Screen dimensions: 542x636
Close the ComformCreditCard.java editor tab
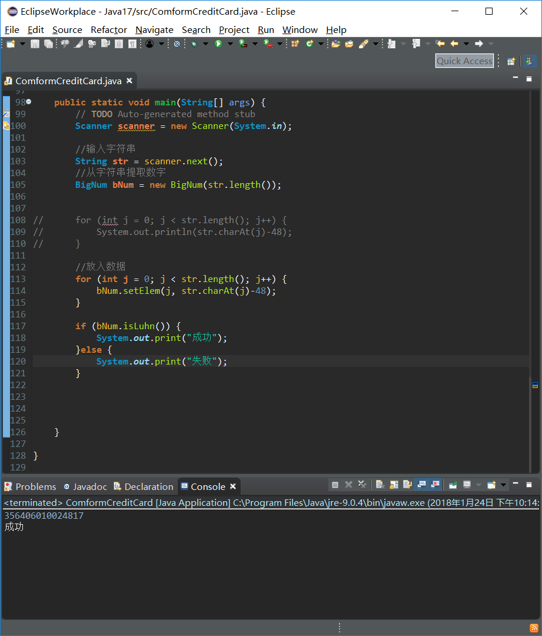pos(129,81)
